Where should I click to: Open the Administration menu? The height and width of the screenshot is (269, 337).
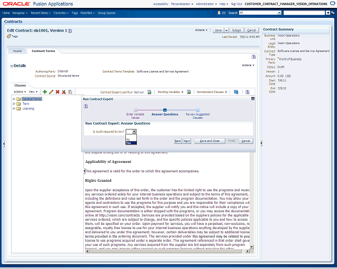tap(206, 4)
